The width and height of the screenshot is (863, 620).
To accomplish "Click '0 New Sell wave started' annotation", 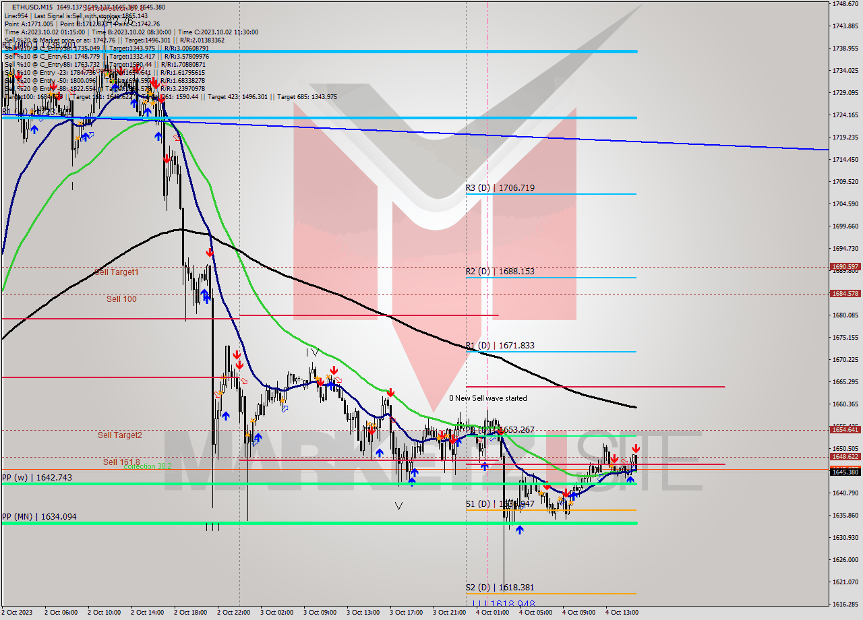I will point(488,398).
